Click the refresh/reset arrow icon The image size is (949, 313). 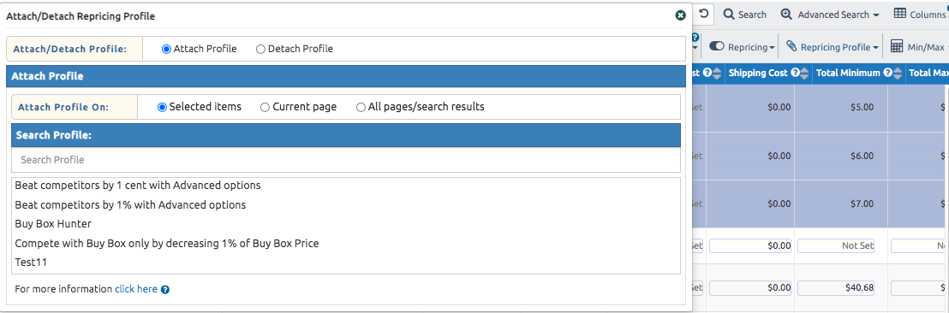[704, 14]
